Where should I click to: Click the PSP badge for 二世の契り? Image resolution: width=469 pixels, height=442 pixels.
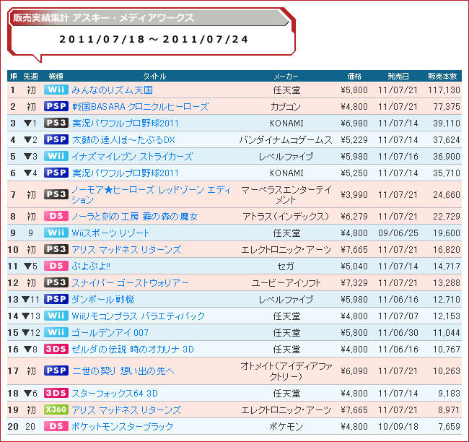(56, 370)
